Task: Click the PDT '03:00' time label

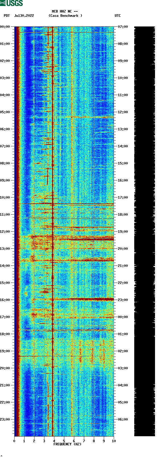Action: (5, 78)
